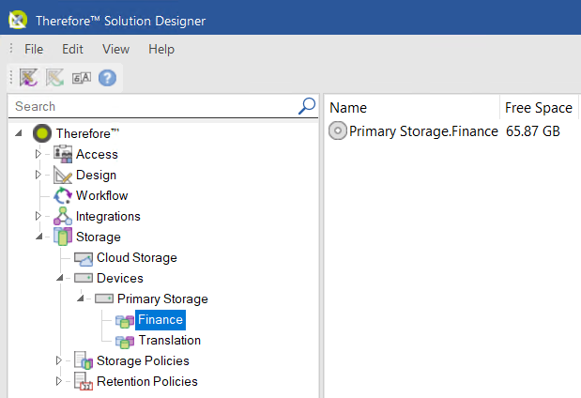Collapse the Therefore root node
The image size is (581, 398).
click(x=19, y=132)
